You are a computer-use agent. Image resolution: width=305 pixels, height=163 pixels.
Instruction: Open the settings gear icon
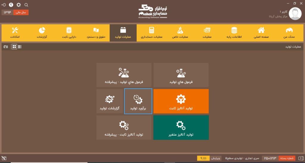[18, 5]
